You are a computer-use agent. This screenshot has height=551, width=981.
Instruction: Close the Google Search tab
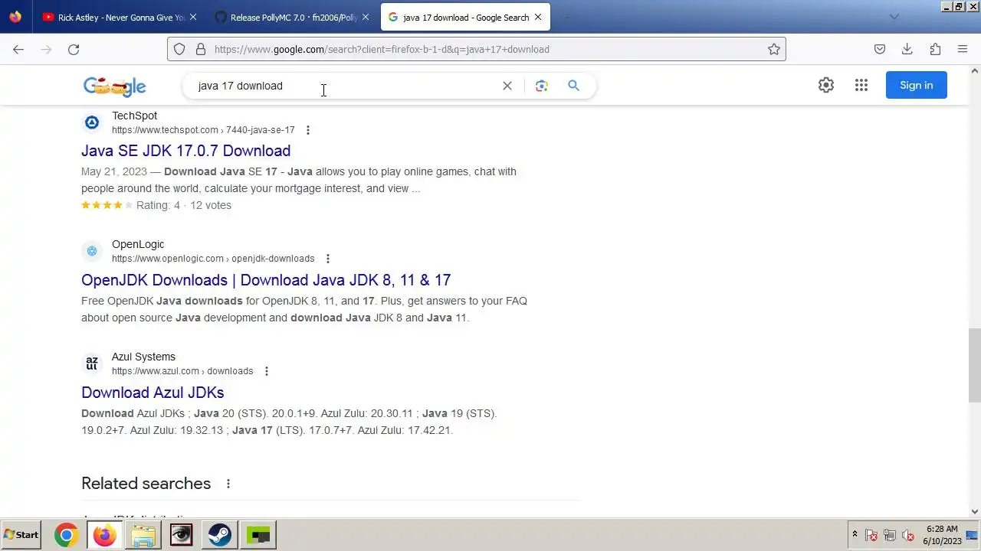[538, 17]
